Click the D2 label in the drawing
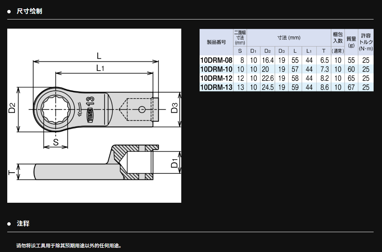 [x=12, y=110]
